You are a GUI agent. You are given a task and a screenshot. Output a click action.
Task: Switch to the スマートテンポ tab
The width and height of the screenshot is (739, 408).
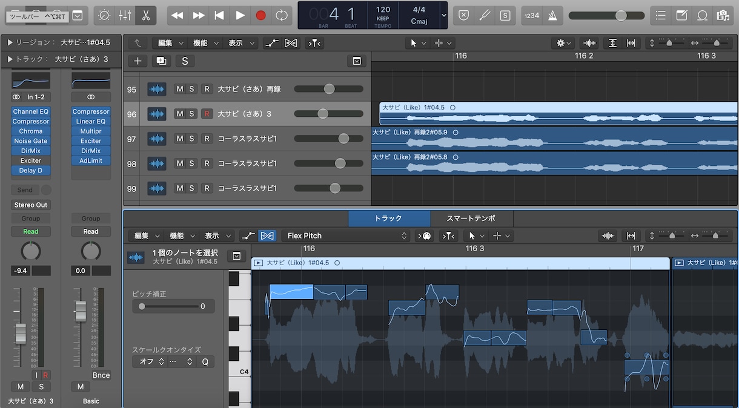point(471,219)
